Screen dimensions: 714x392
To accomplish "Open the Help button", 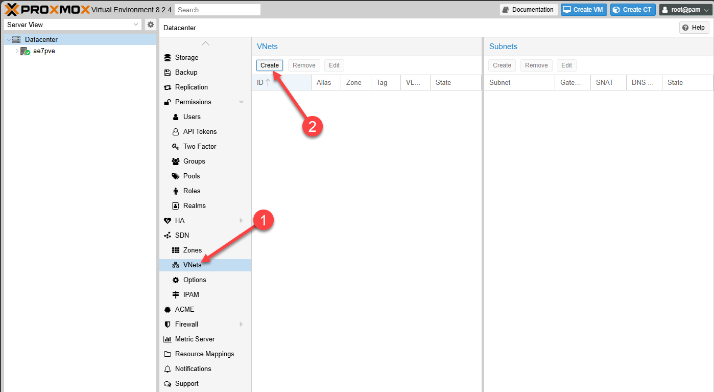I will (694, 28).
